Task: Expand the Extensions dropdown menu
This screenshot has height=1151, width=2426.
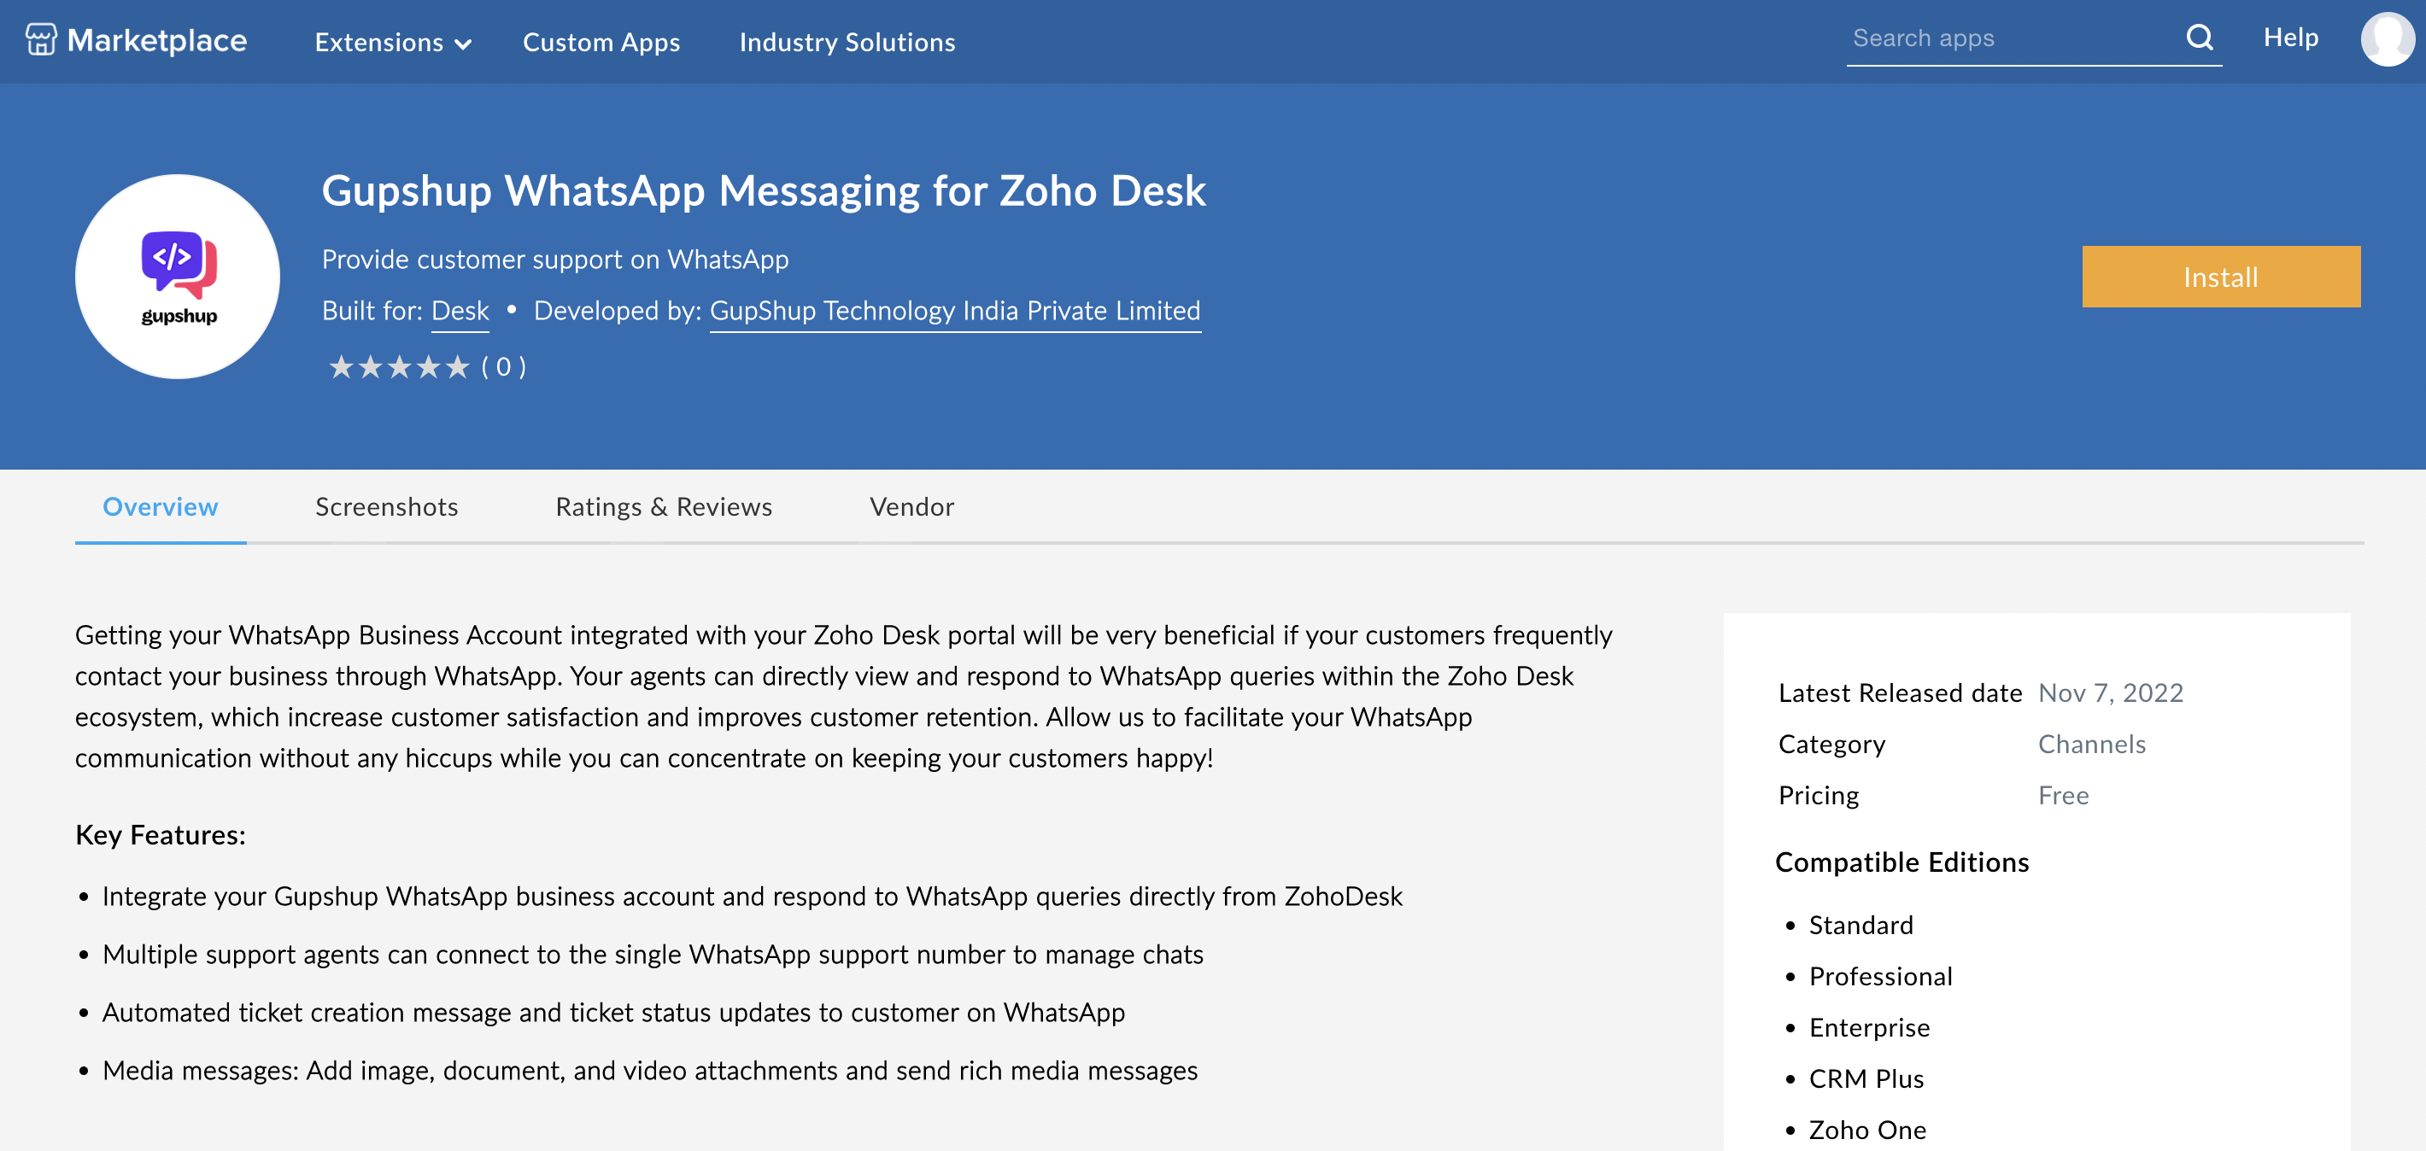Action: 393,43
